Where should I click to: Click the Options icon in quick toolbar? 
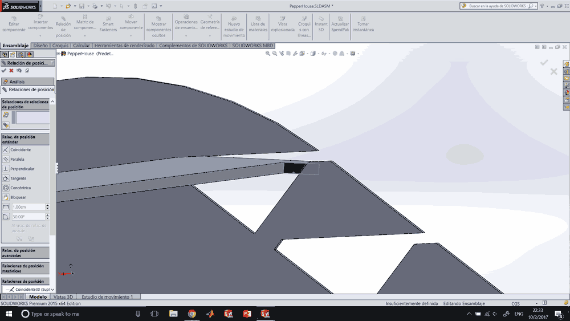coord(154,6)
